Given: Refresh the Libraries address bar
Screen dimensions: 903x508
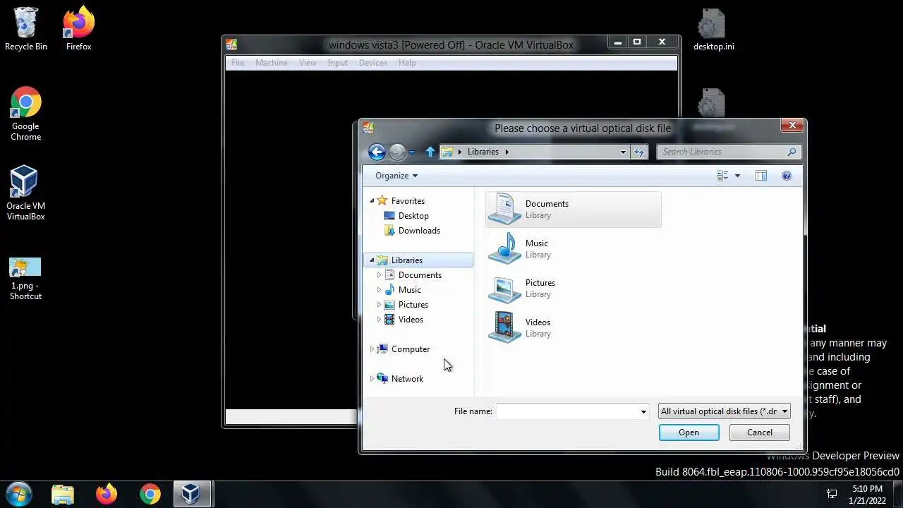Looking at the screenshot, I should click(639, 152).
